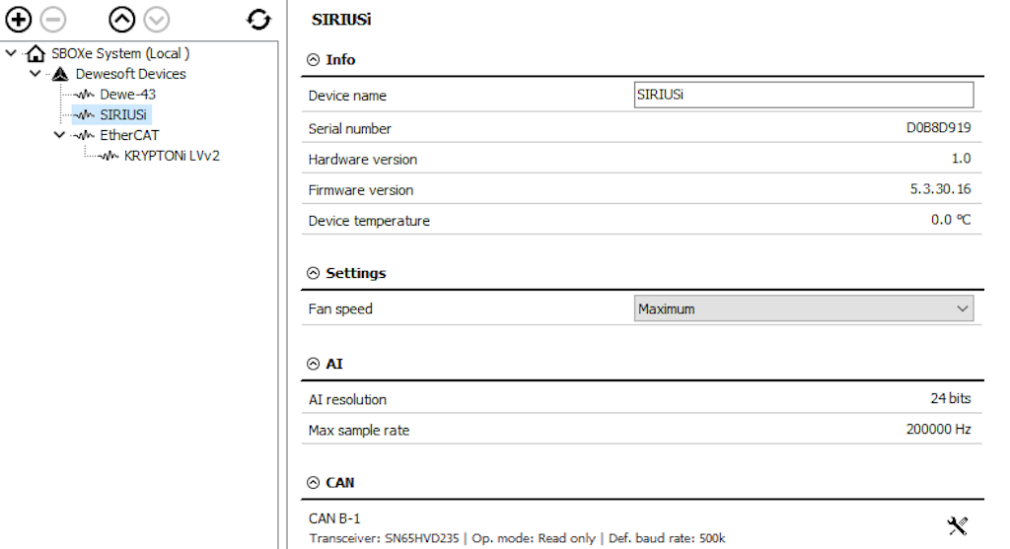Select KRYPTONi LVv2 in tree
Image resolution: width=1010 pixels, height=549 pixels.
point(172,156)
